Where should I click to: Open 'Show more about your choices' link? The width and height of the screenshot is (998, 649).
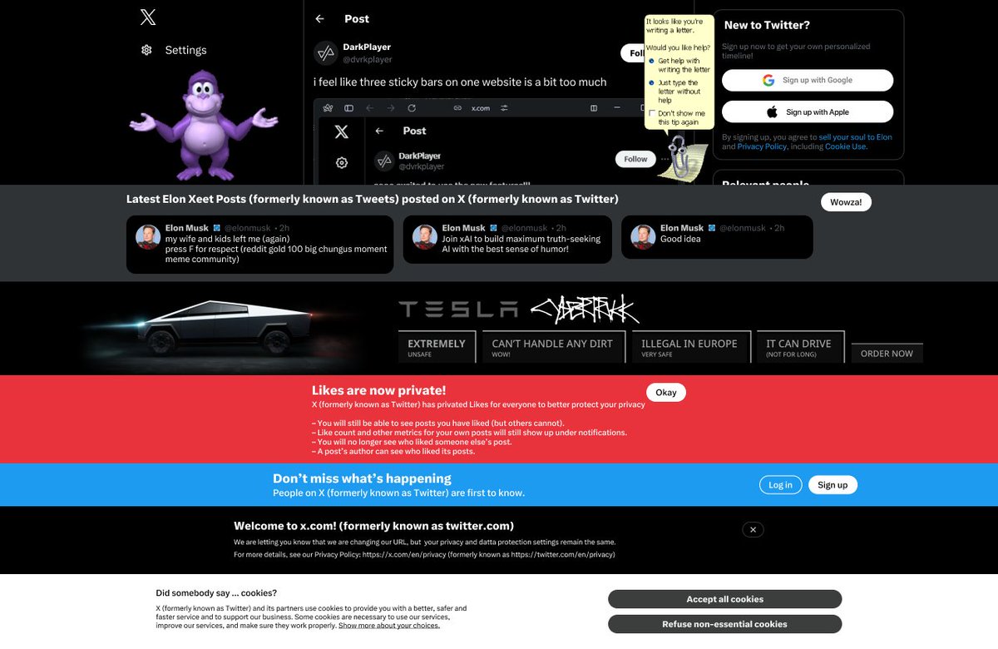coord(389,626)
